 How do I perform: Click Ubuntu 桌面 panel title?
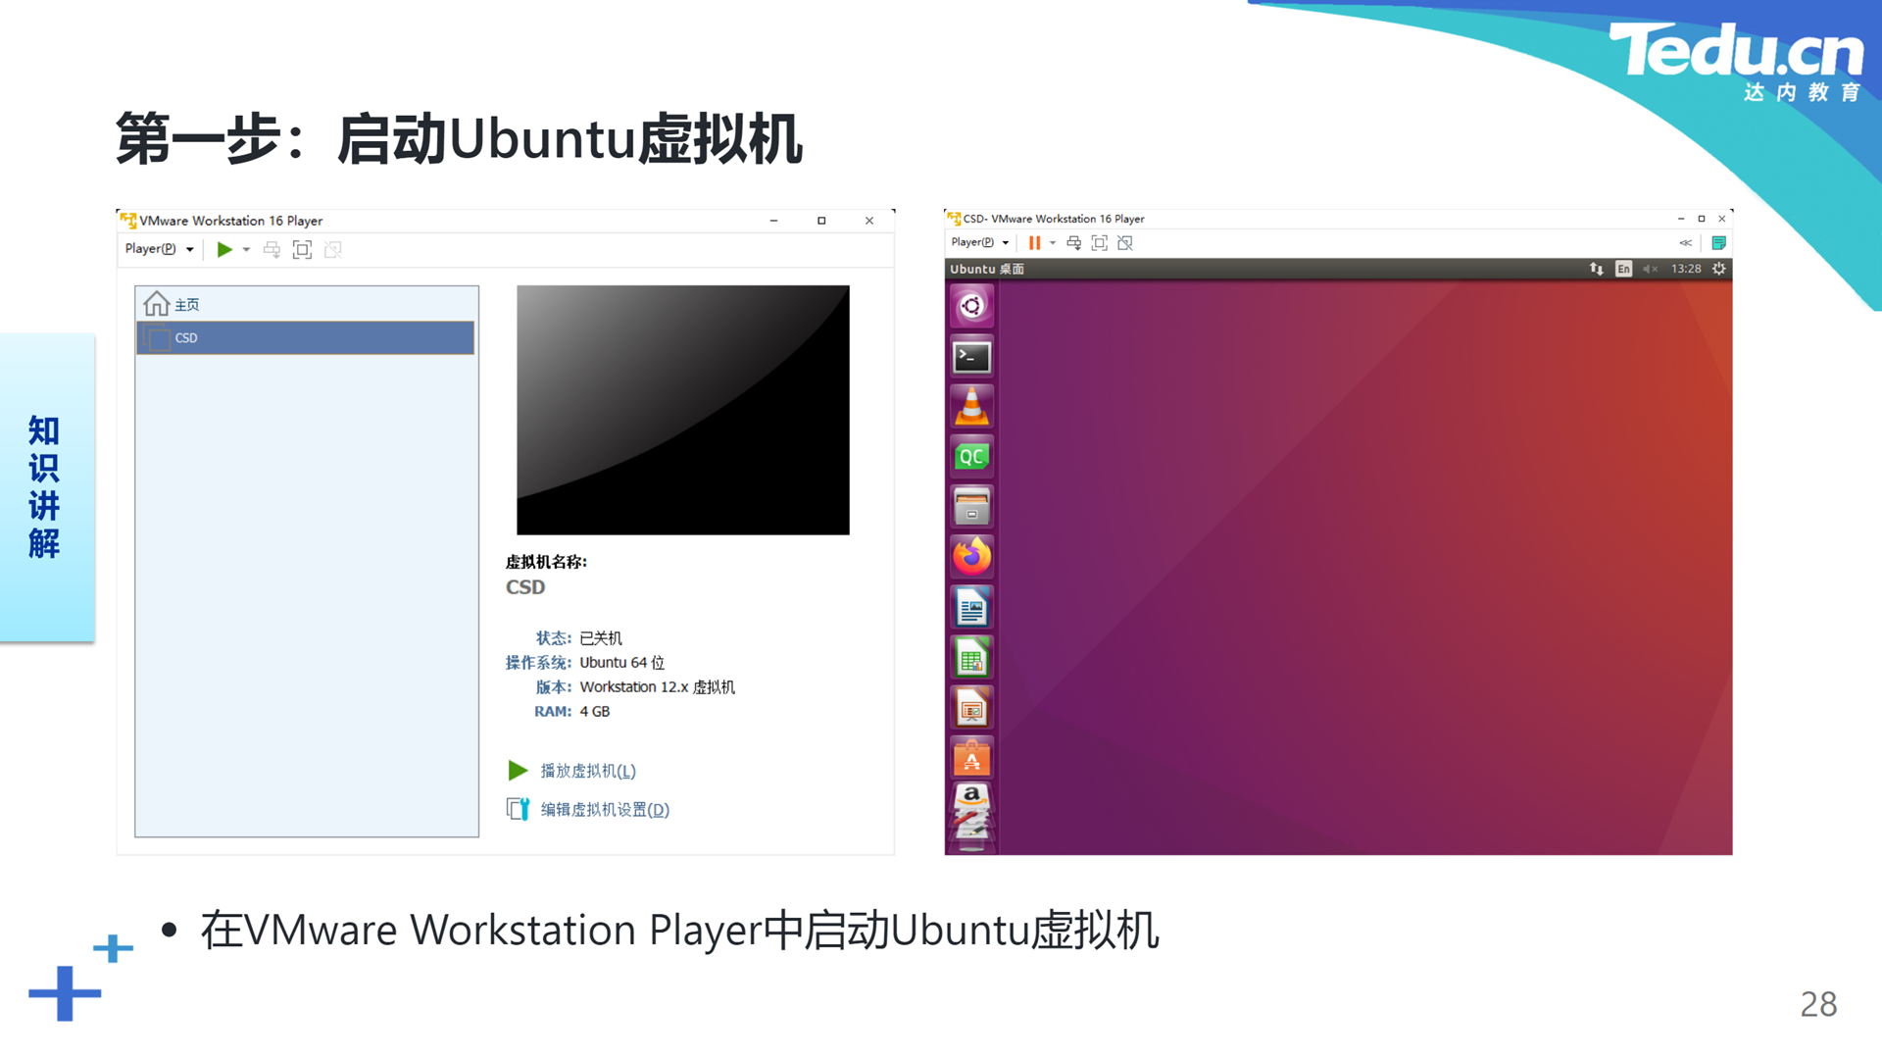(x=986, y=269)
